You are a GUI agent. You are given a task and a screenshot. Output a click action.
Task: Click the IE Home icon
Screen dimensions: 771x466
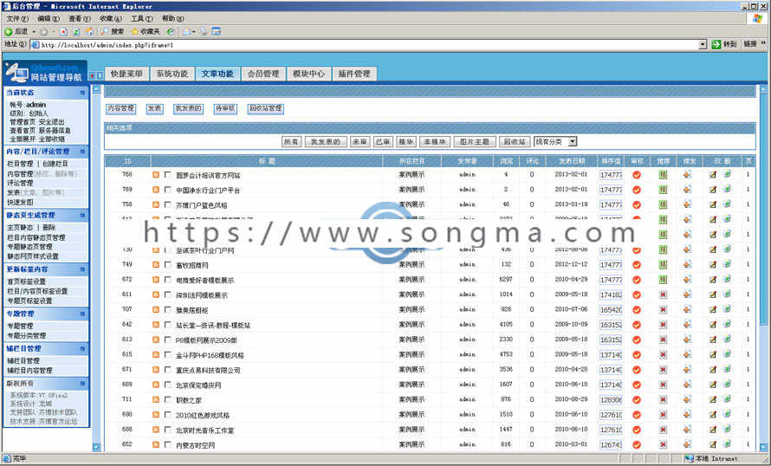(x=89, y=31)
